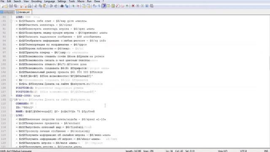This screenshot has height=152, width=270.
Task: Play back the recorded macro
Action: point(143,6)
